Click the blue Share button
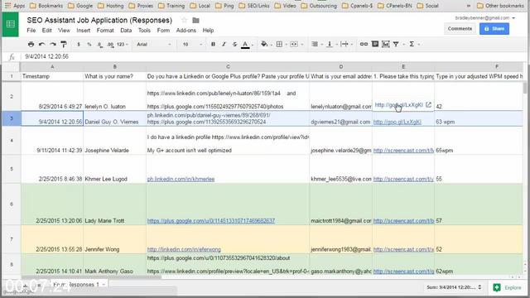 (x=494, y=29)
